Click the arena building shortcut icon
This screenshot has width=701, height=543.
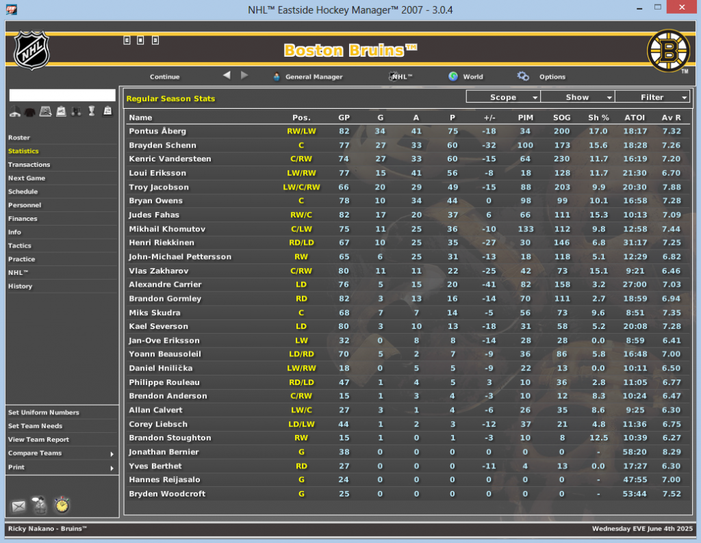(15, 111)
